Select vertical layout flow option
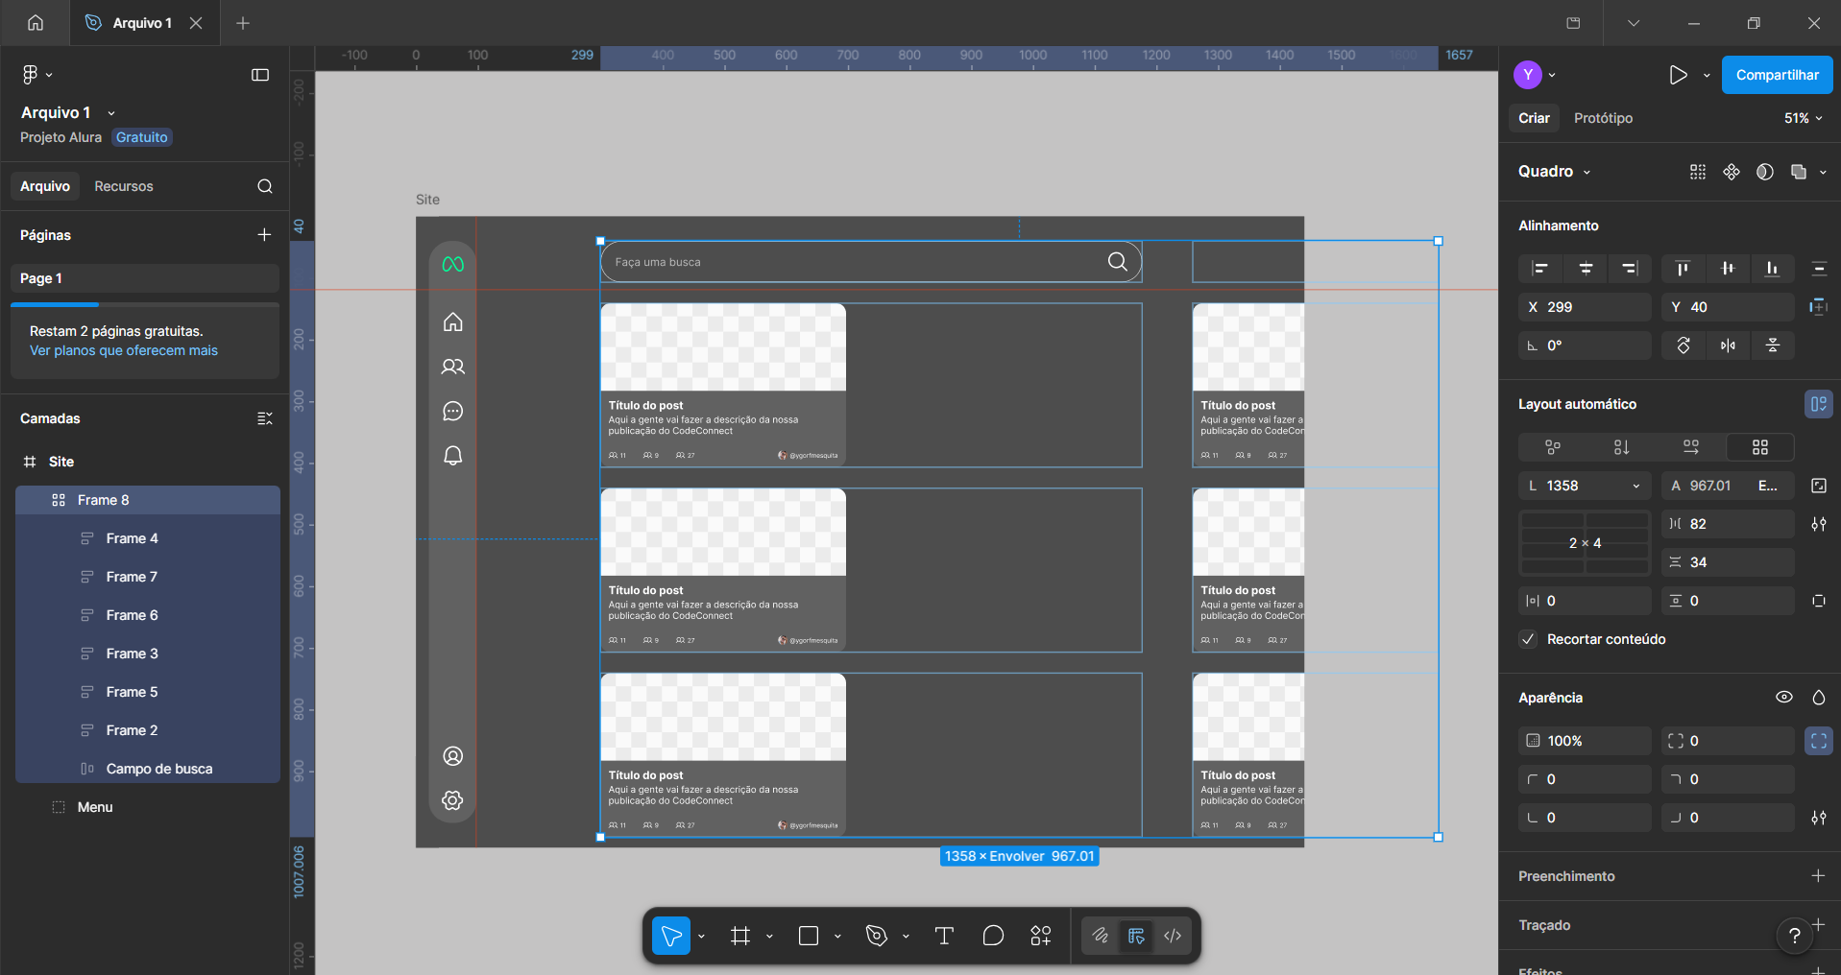This screenshot has width=1841, height=975. (1621, 447)
